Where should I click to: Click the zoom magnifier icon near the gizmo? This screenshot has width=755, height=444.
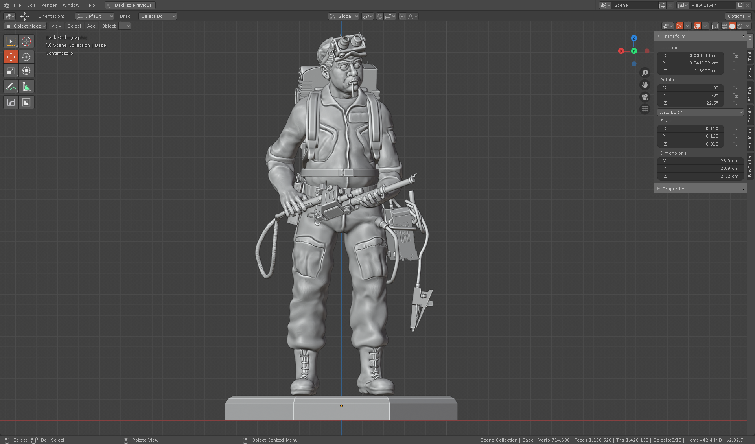[x=645, y=72]
